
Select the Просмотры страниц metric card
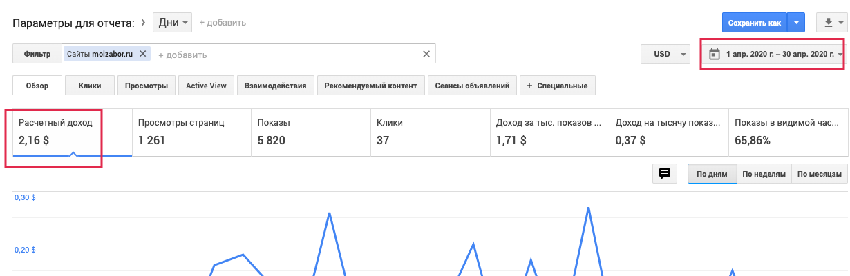click(x=191, y=132)
